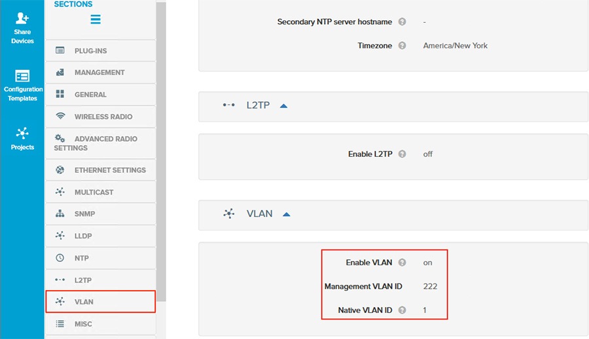Click the Share Devices icon
The image size is (589, 339).
(22, 18)
